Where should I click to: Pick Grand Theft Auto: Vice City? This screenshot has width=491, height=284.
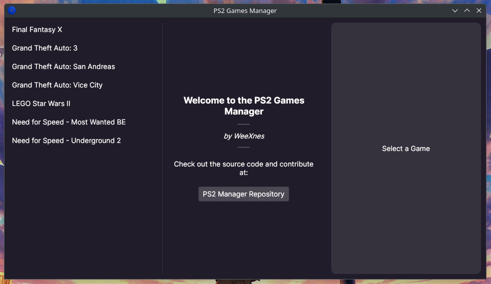[57, 85]
